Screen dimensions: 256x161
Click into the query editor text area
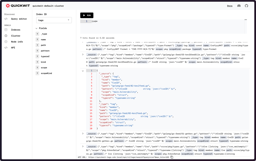[163, 26]
